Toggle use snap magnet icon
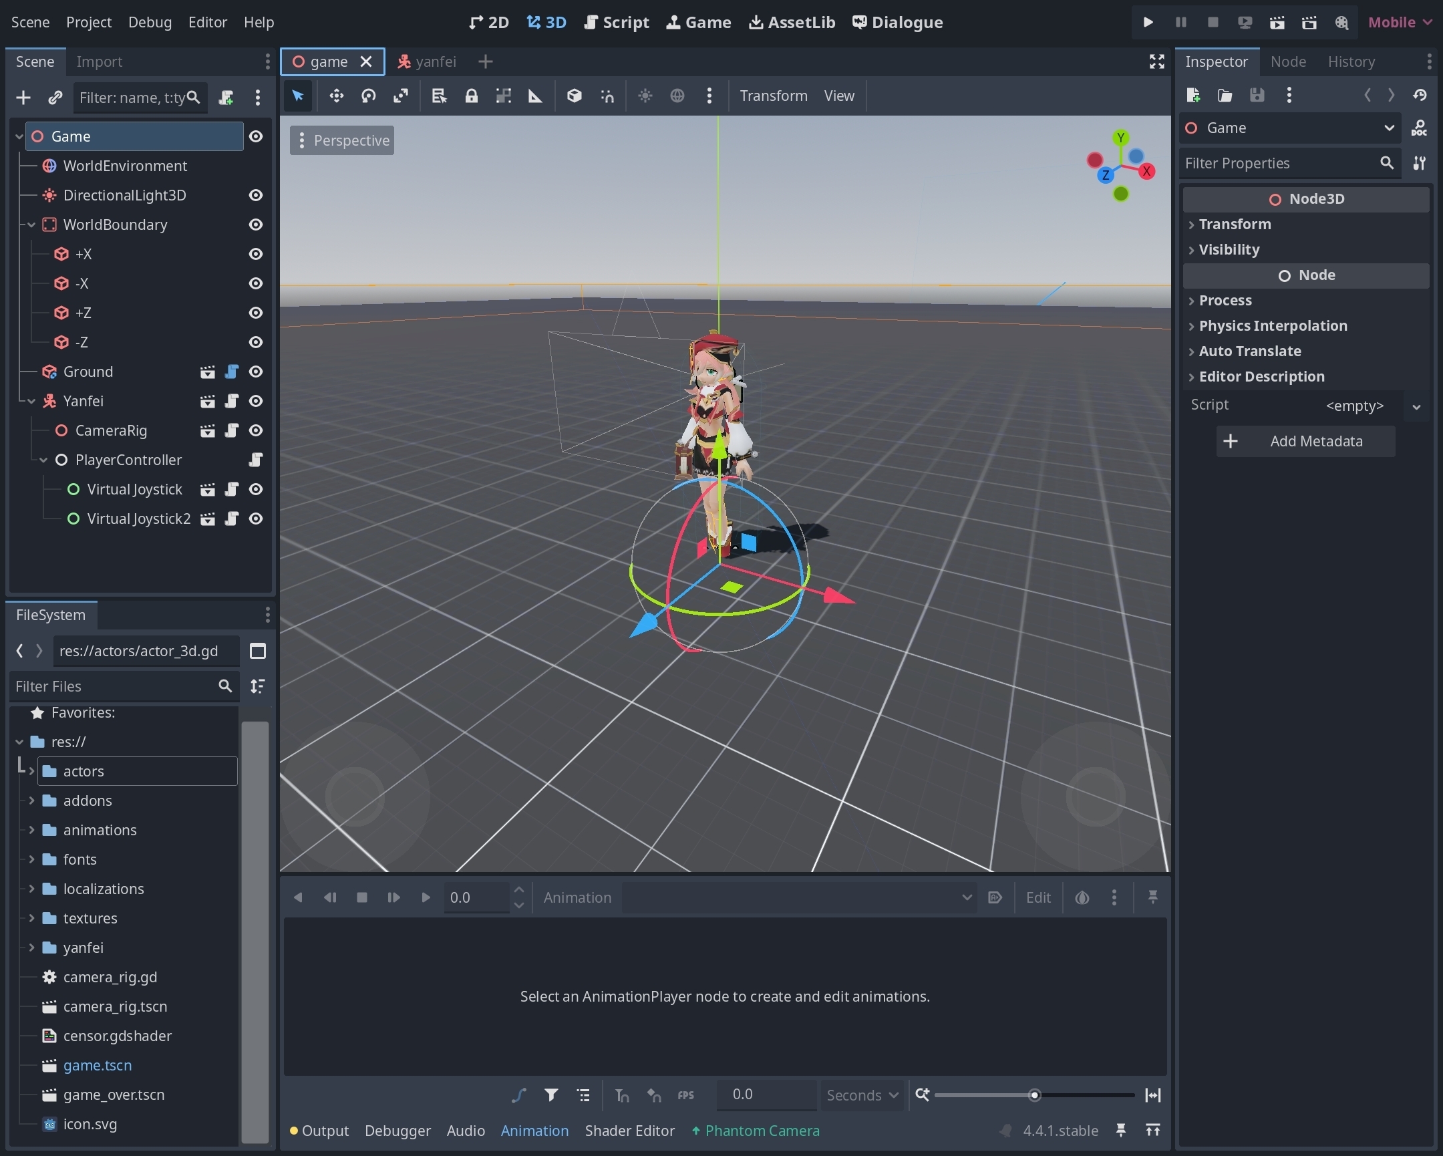 click(x=607, y=96)
